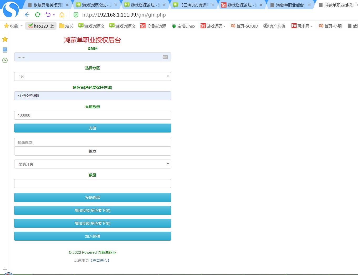Click the browser back arrow
Viewport: 358px width, 275px height.
tap(27, 15)
